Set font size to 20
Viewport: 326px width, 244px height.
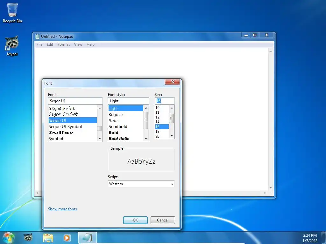point(162,136)
